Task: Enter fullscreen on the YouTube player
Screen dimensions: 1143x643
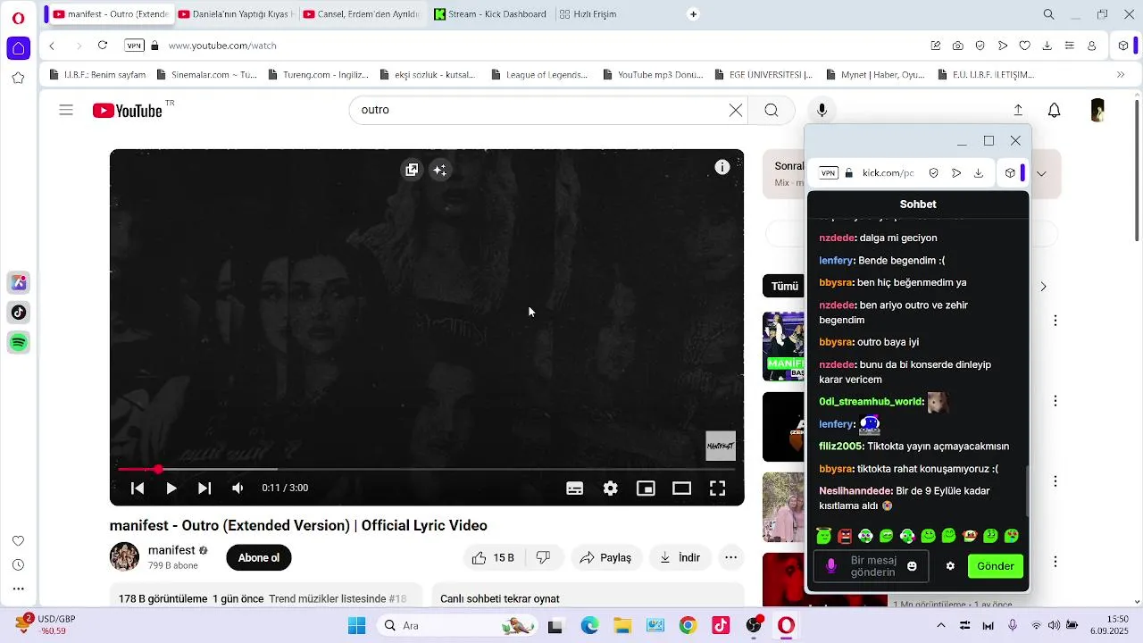Action: (x=717, y=489)
